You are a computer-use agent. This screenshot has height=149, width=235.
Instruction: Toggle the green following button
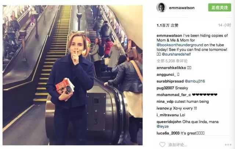pos(220,7)
